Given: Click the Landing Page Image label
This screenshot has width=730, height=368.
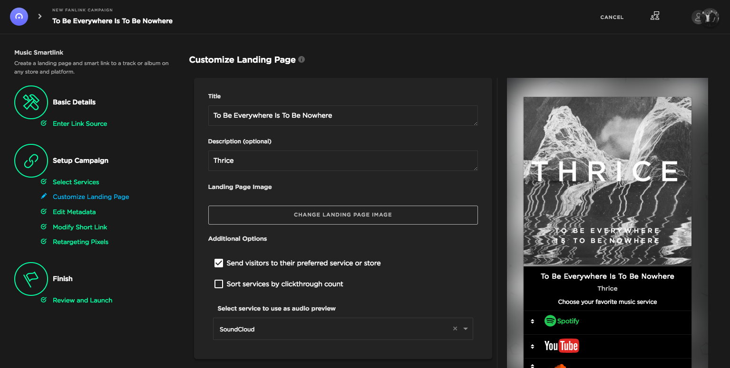Looking at the screenshot, I should [240, 187].
